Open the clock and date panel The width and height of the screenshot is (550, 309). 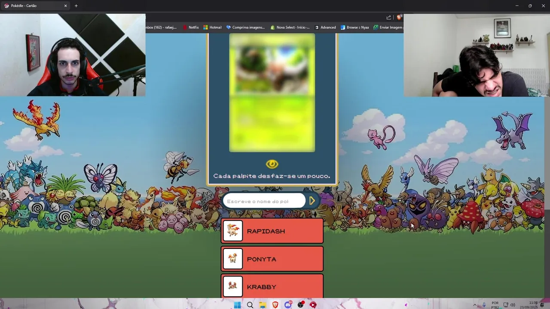point(529,305)
